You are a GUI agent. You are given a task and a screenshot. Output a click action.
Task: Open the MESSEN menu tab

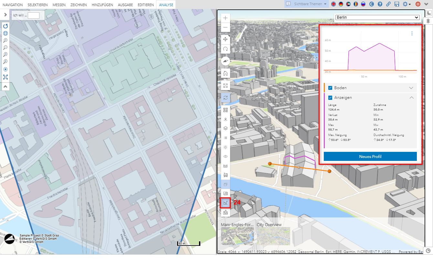tap(59, 5)
